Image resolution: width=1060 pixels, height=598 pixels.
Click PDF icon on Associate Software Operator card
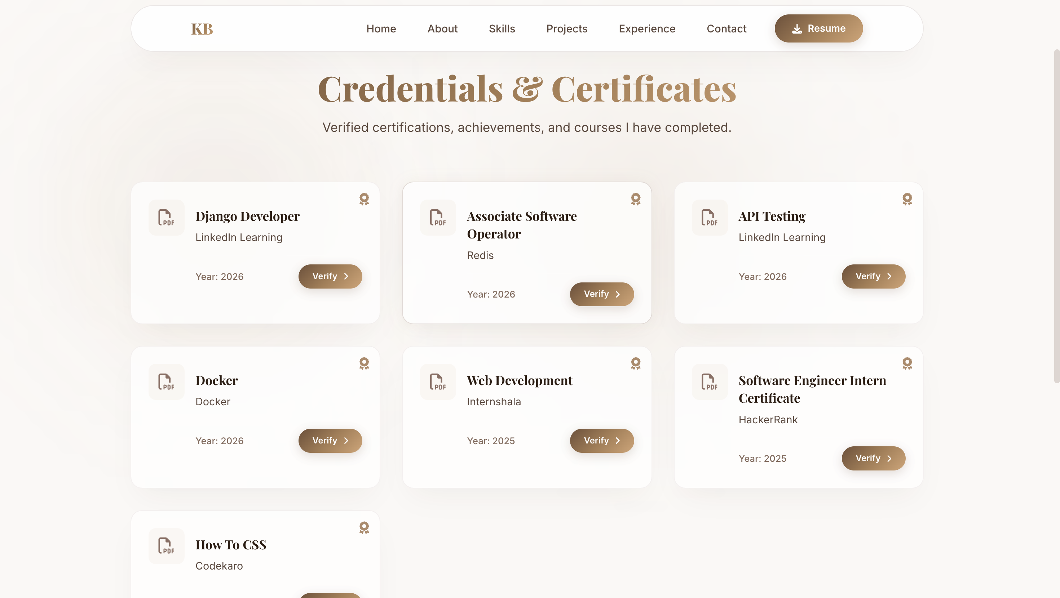click(x=438, y=218)
